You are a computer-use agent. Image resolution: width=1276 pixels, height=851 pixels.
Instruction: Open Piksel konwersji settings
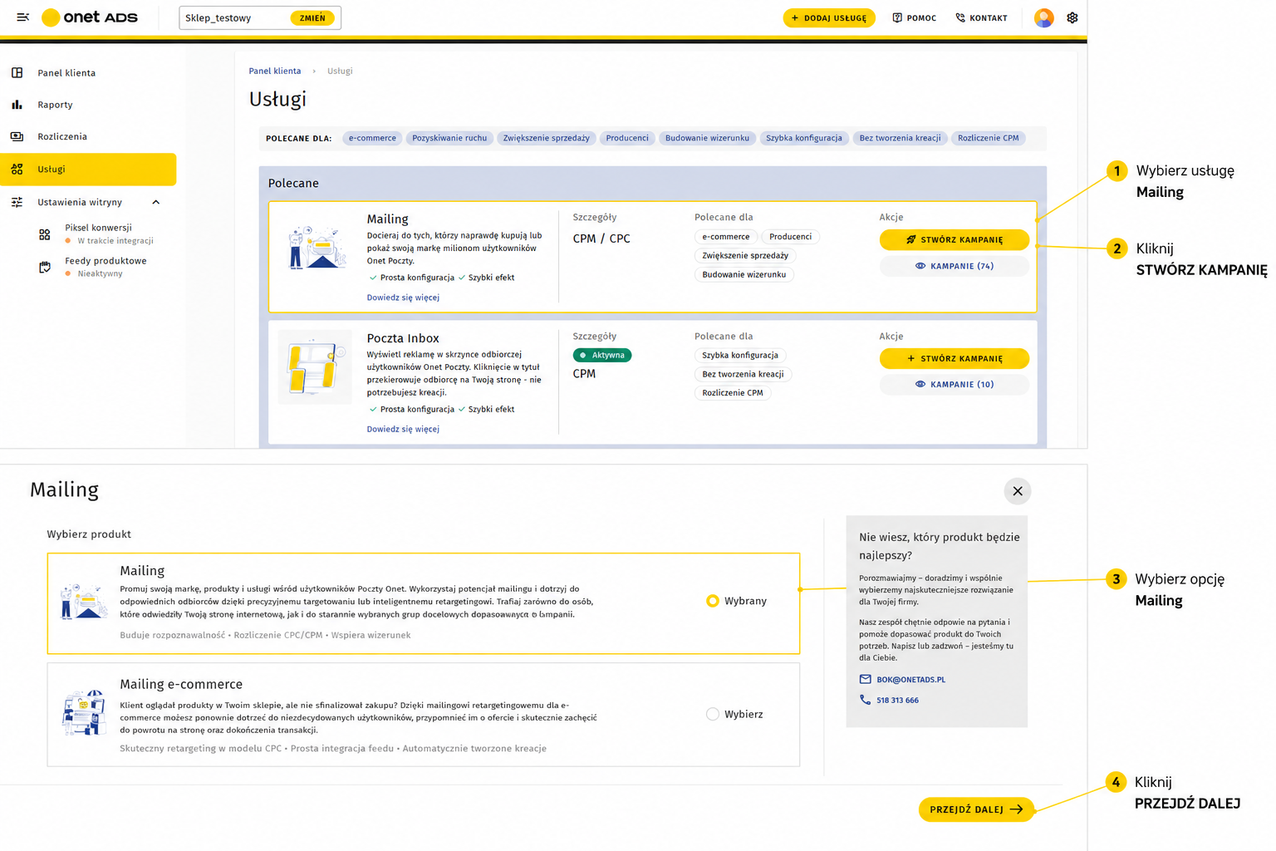point(98,227)
